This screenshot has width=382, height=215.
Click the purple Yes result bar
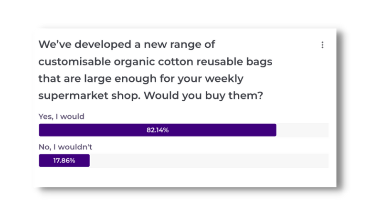[x=158, y=130]
